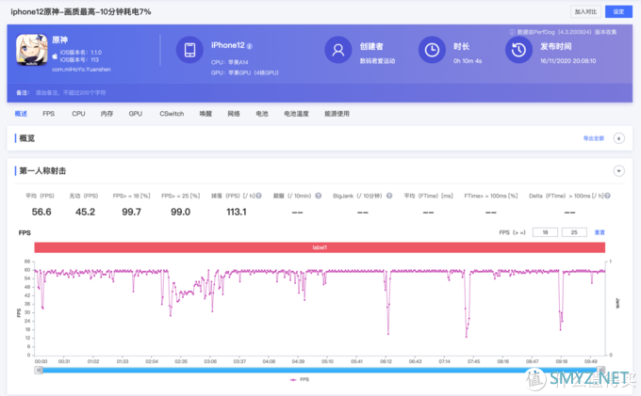641x396 pixels.
Task: Click the remarks input field (添加备注)
Action: tap(71, 93)
